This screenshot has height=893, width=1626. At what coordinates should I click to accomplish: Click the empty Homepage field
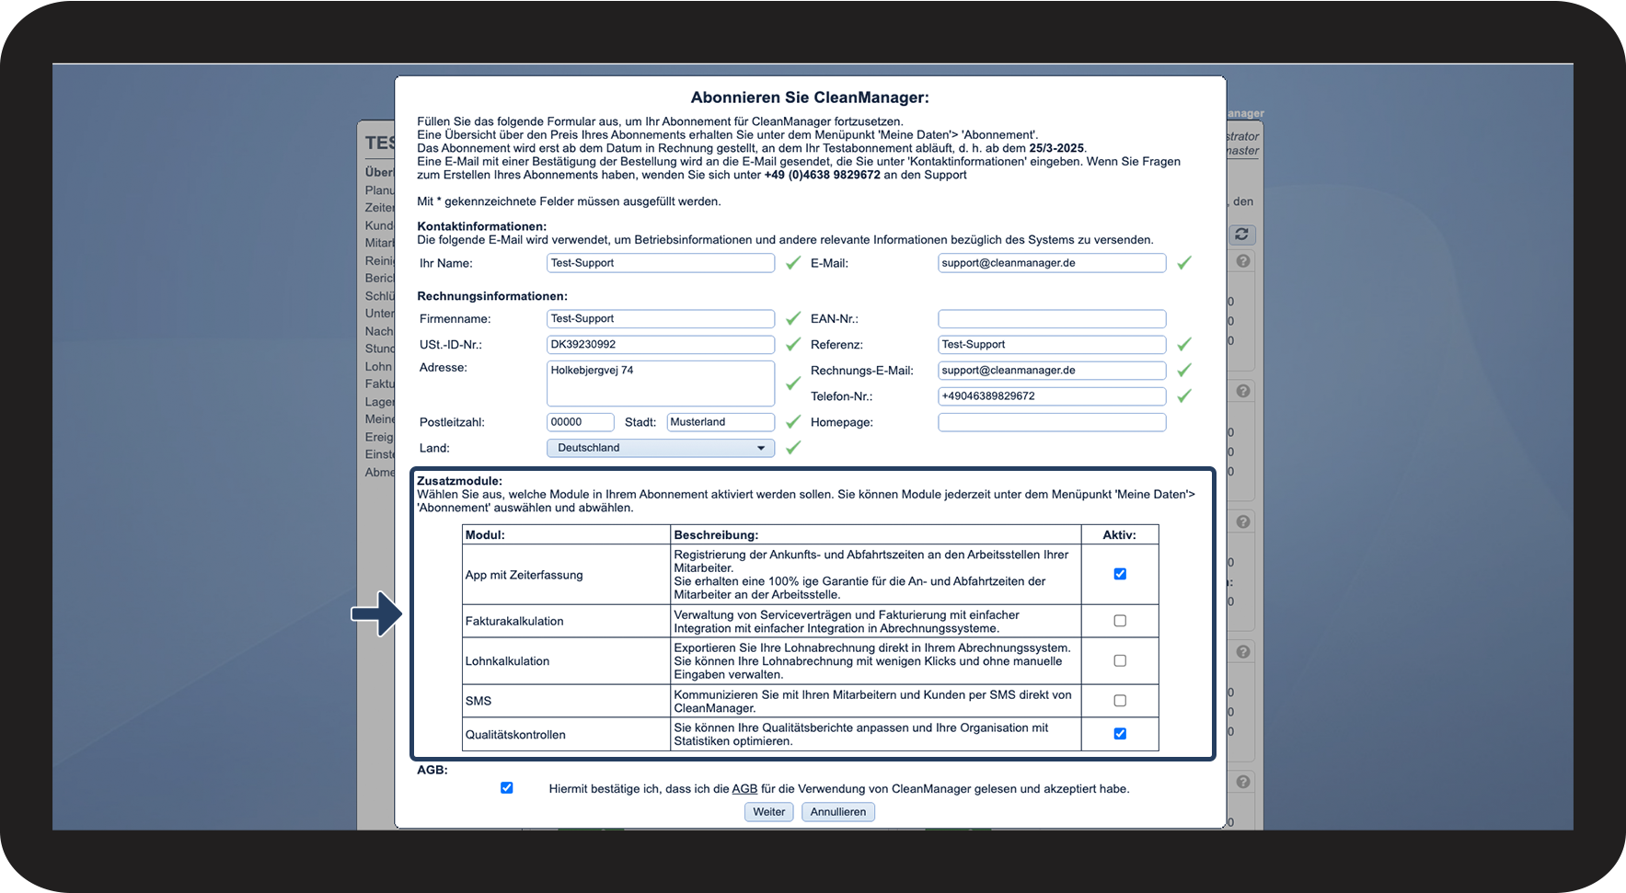pos(1052,422)
